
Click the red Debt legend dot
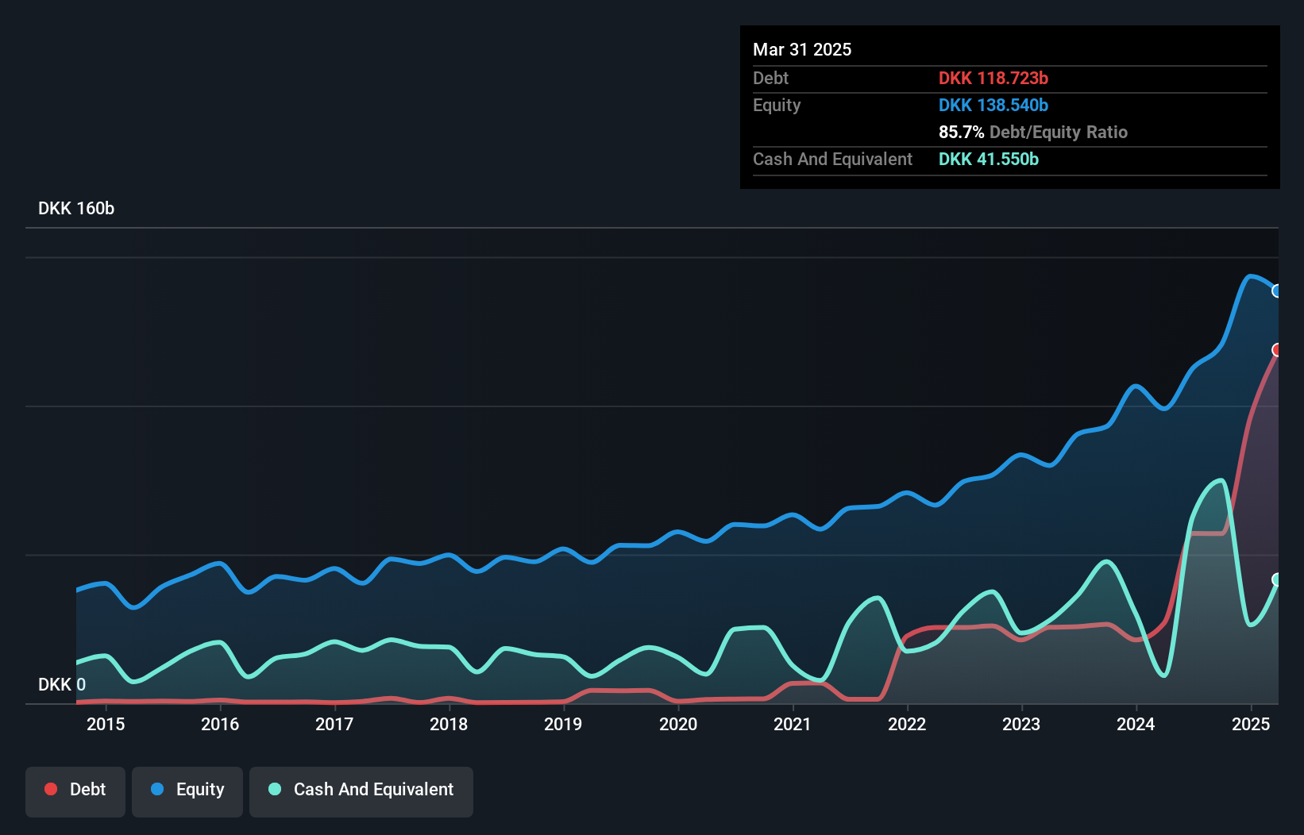(51, 789)
